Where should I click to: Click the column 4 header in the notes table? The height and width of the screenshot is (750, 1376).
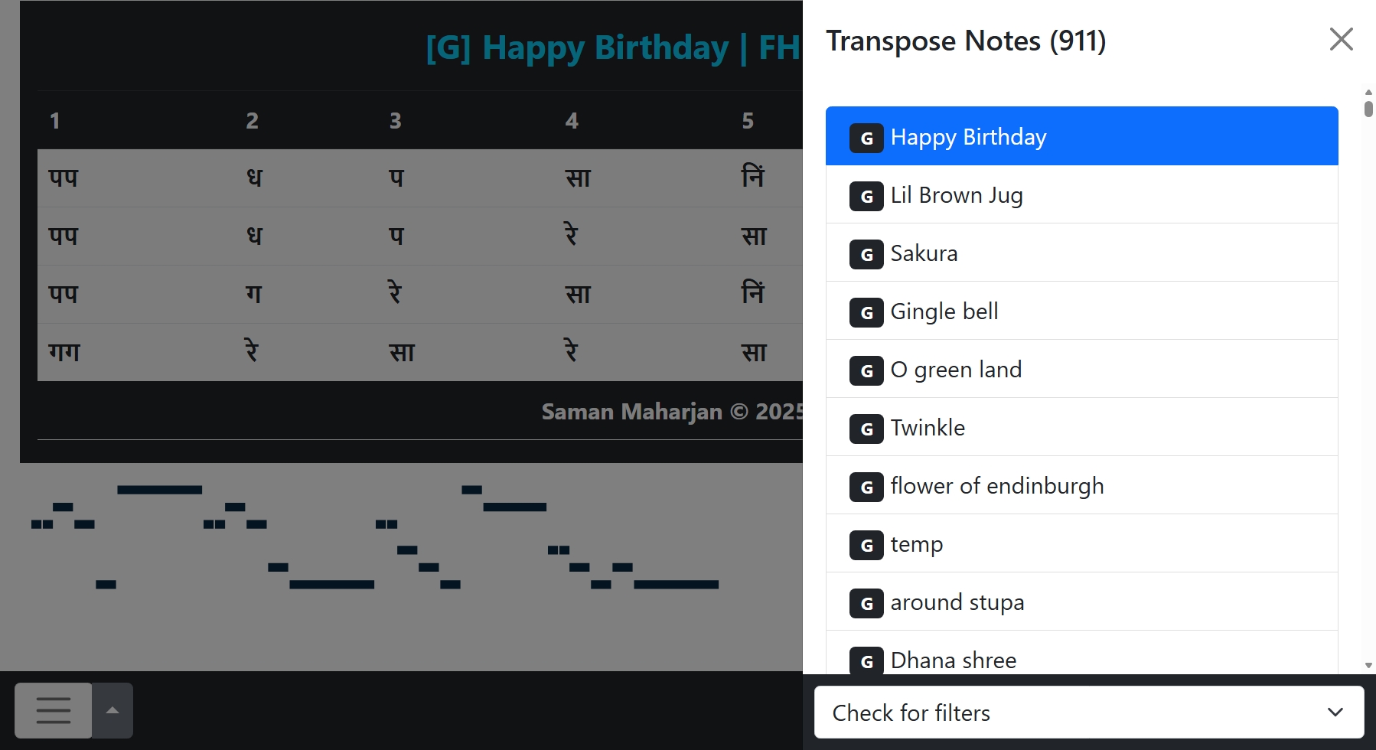click(x=572, y=121)
